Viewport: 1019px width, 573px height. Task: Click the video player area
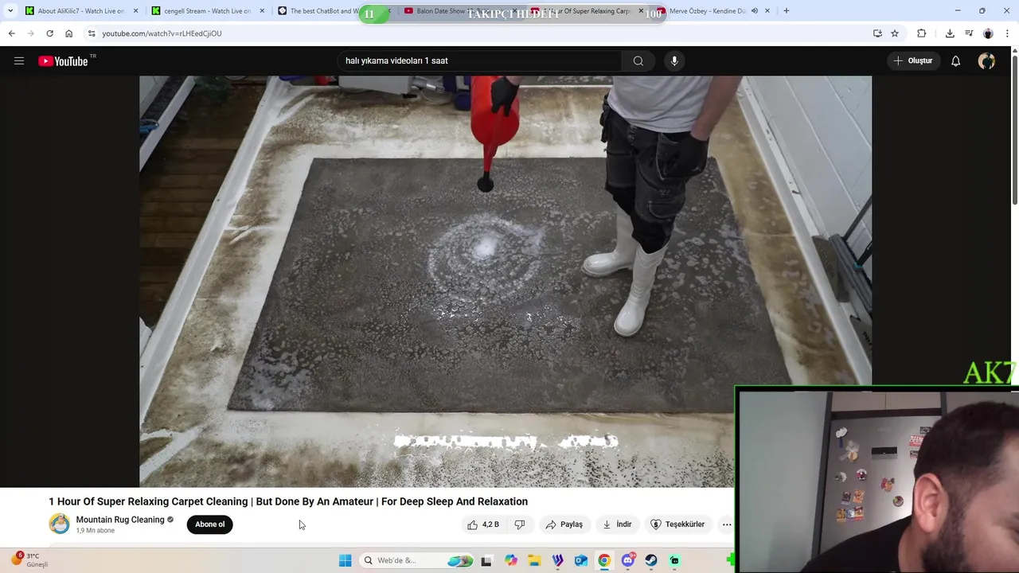coord(506,281)
